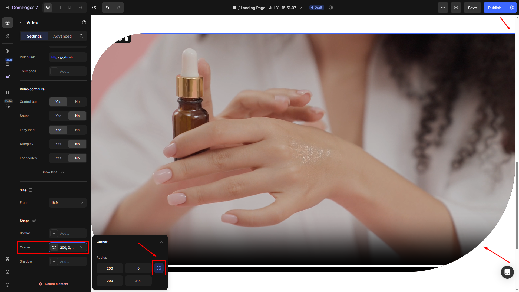The height and width of the screenshot is (292, 519).
Task: Turn Autoplay to Yes
Action: [58, 144]
